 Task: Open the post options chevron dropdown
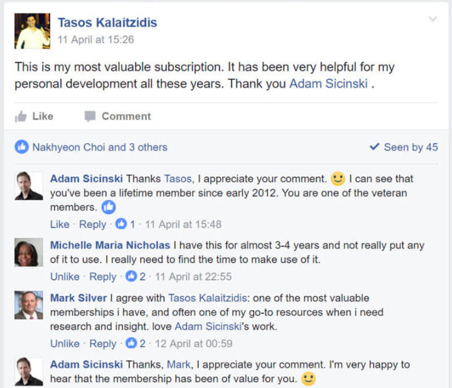pos(433,19)
